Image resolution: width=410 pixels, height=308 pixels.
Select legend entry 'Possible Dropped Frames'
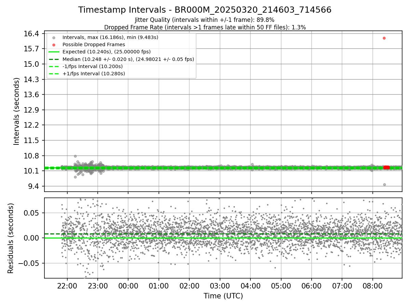pos(94,44)
